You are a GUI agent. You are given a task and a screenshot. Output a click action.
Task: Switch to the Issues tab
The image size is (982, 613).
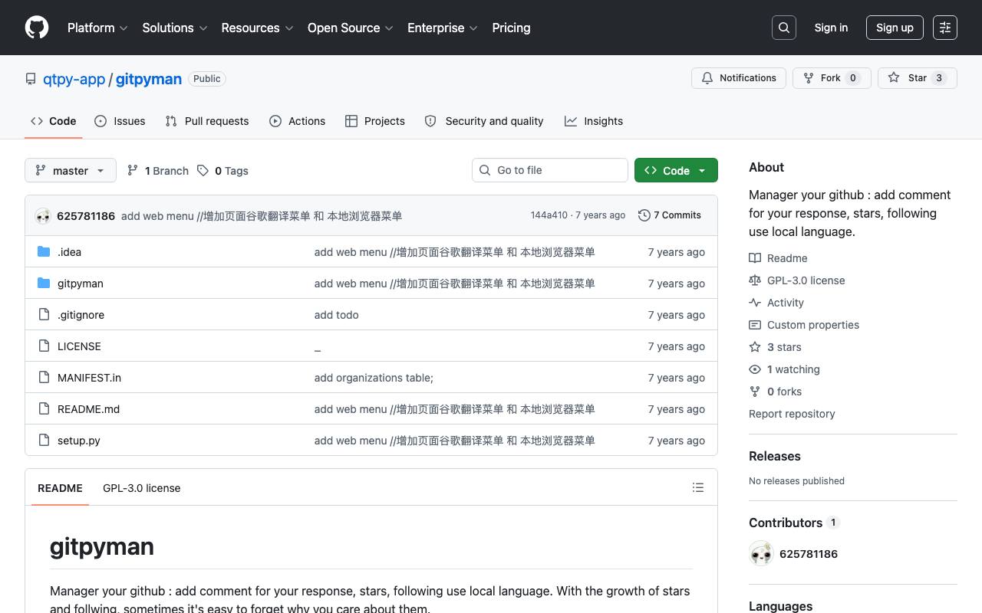pyautogui.click(x=120, y=121)
